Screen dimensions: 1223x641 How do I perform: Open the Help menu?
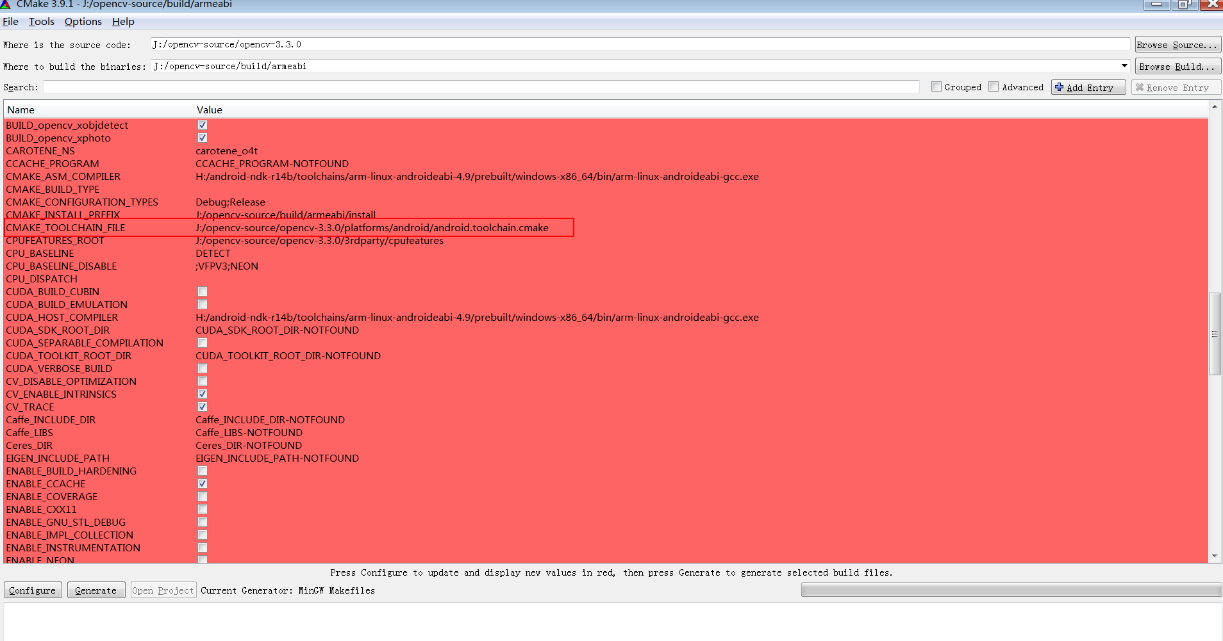(x=123, y=21)
